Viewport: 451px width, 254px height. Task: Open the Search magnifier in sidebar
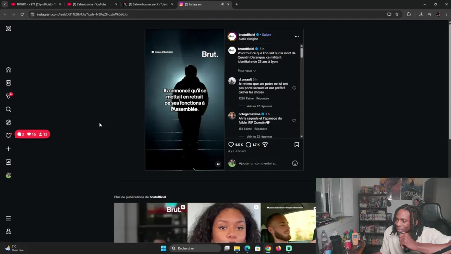click(x=8, y=109)
